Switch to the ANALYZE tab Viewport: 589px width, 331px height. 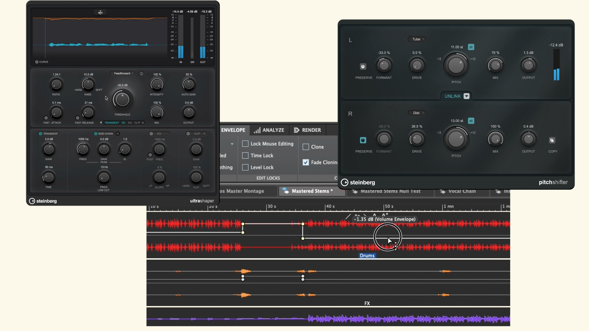(269, 130)
